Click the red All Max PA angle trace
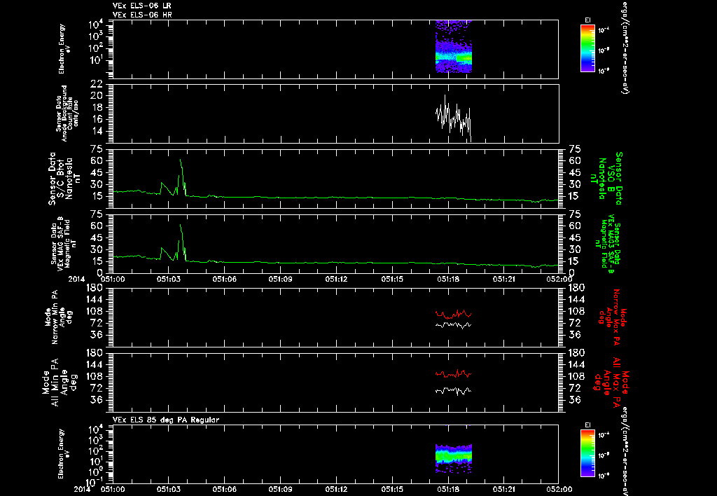 click(453, 374)
